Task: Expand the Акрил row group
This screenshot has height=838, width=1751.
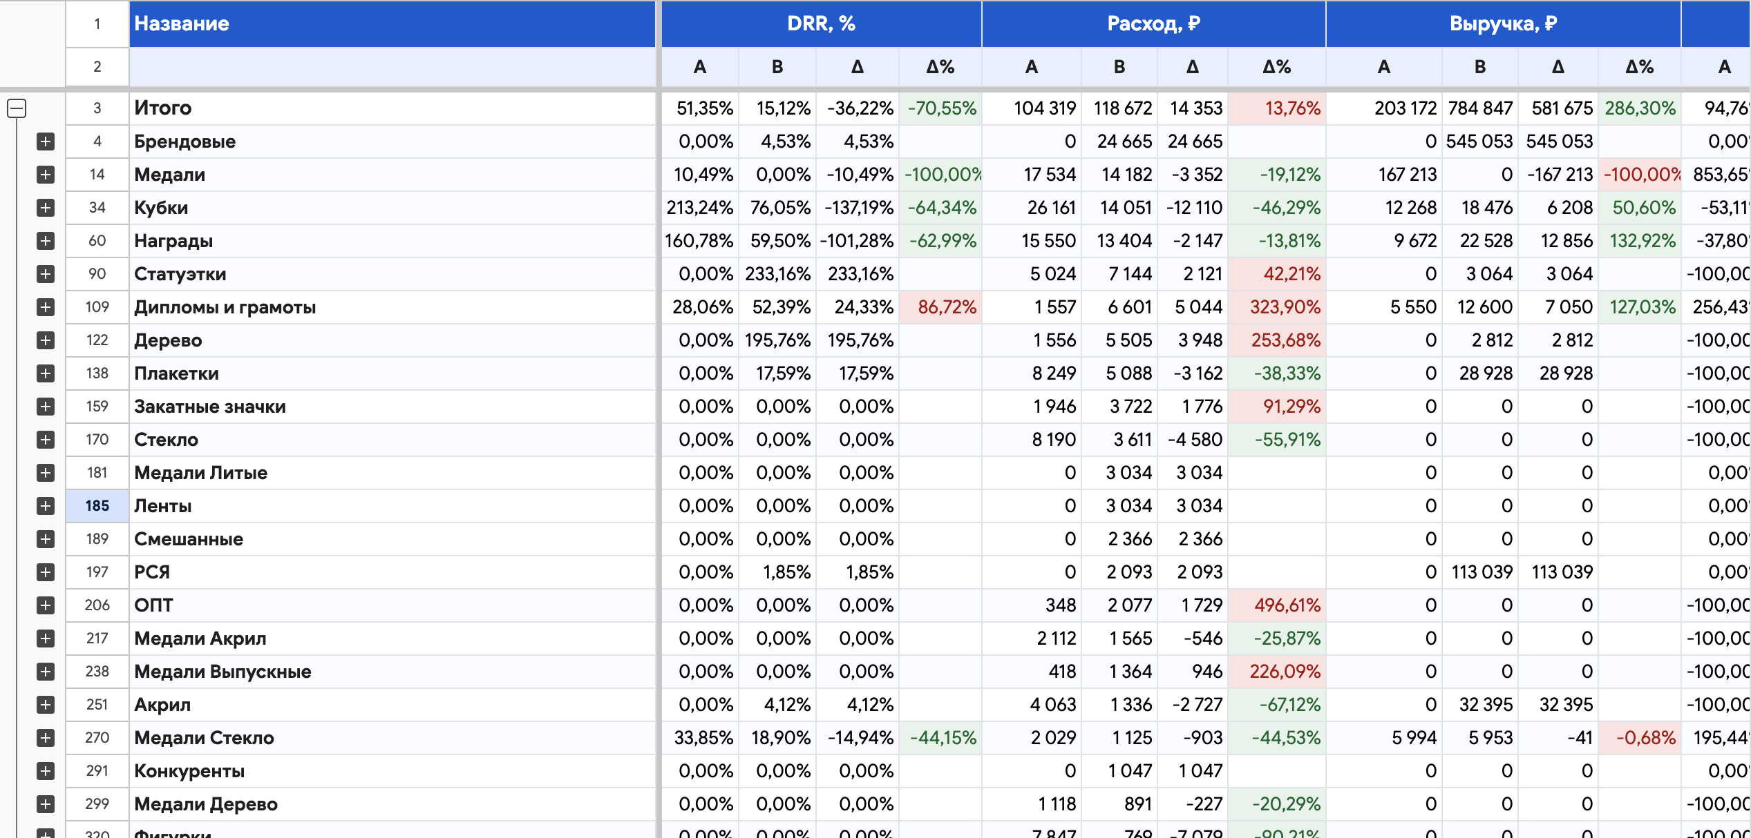Action: pos(46,705)
